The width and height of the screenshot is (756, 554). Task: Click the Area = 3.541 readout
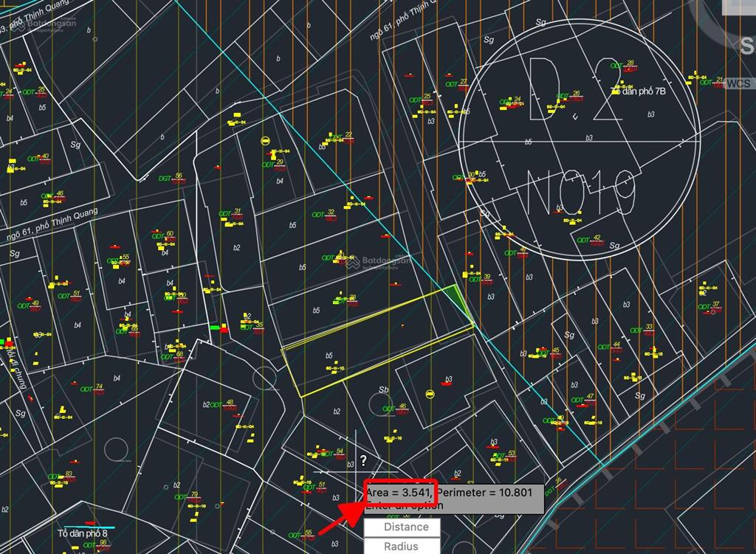click(399, 492)
